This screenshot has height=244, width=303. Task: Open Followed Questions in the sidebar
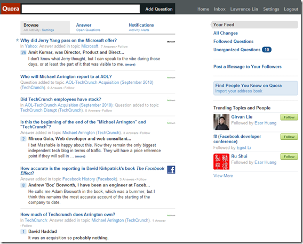coord(233,41)
